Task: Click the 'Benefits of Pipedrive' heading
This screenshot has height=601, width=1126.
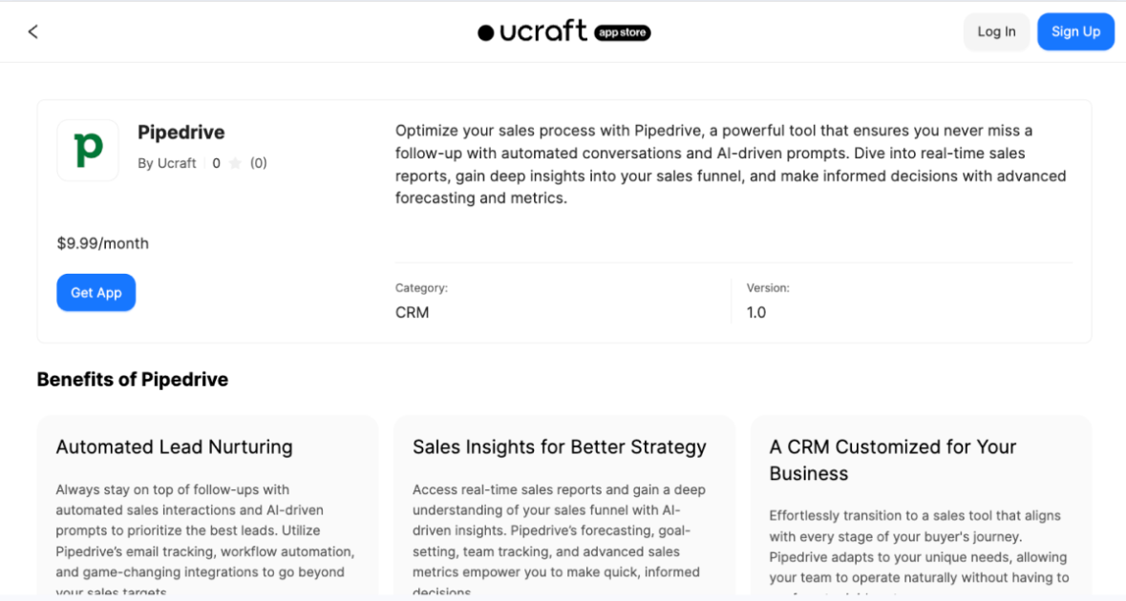Action: pyautogui.click(x=132, y=379)
